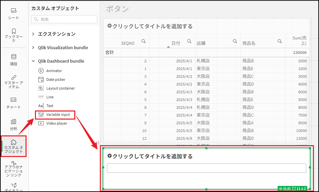Select 商品C in SEQNO 7 row

pyautogui.click(x=248, y=115)
